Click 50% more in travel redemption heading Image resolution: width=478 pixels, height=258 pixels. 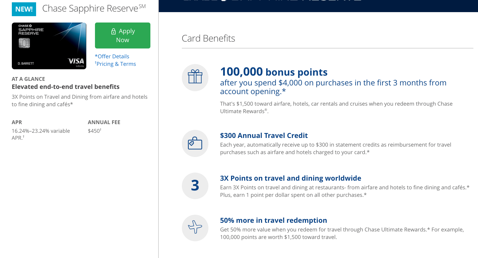click(274, 220)
